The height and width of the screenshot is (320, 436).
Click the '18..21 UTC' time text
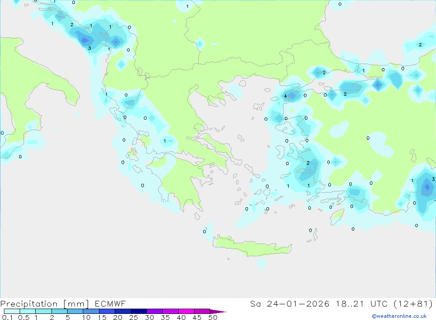[361, 303]
